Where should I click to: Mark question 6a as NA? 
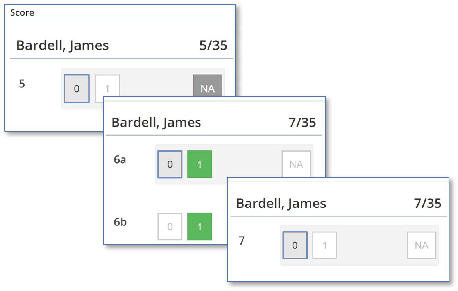[x=296, y=164]
